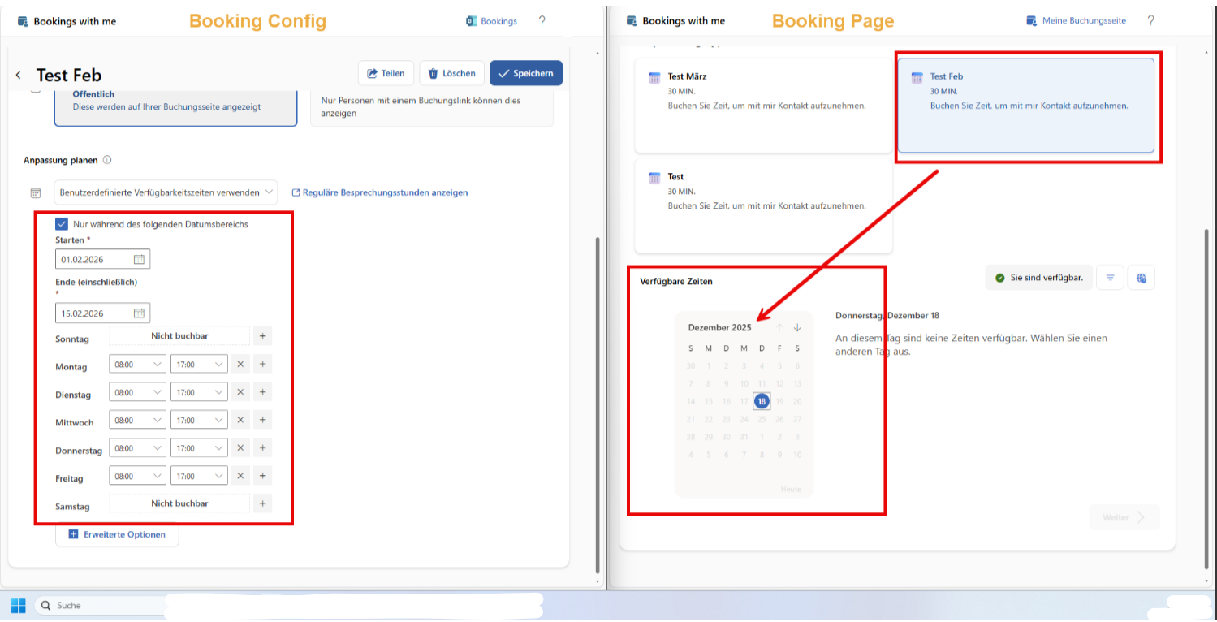
Task: Click the Starten date field 01.02.2026
Action: (102, 260)
